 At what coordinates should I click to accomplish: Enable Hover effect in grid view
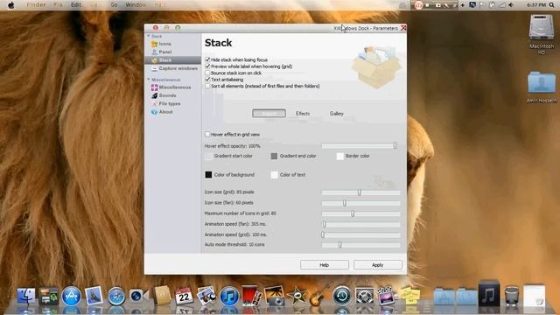pos(207,134)
